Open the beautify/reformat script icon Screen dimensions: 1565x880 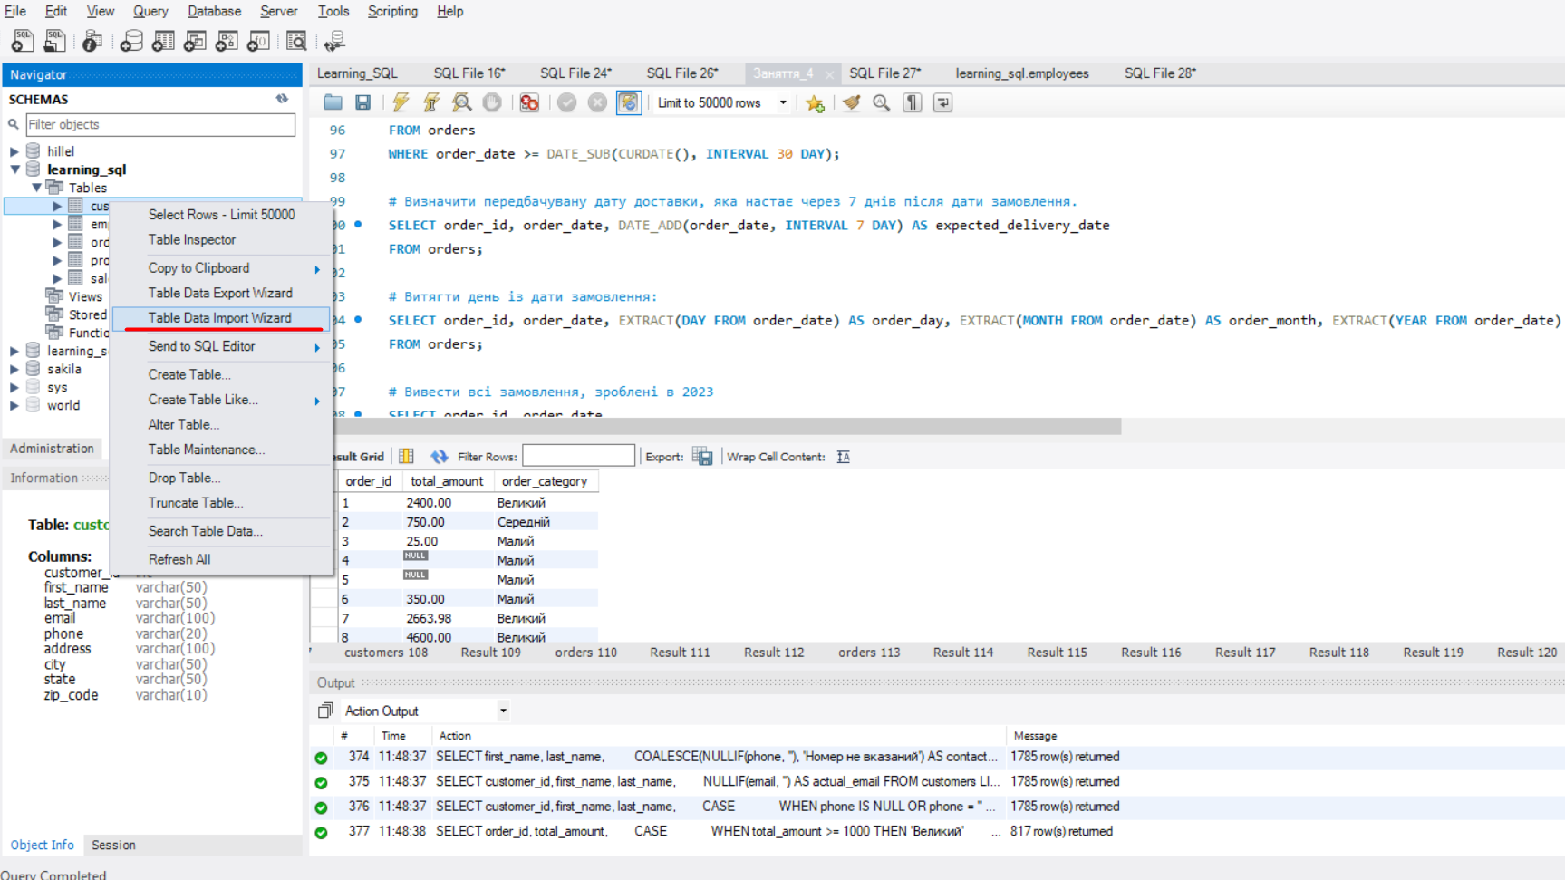click(x=850, y=102)
